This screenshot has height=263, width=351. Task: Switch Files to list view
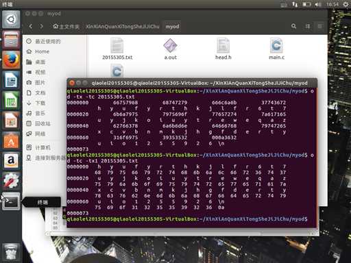(308, 26)
